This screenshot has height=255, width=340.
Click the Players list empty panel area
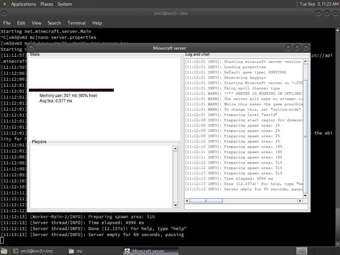pyautogui.click(x=101, y=177)
